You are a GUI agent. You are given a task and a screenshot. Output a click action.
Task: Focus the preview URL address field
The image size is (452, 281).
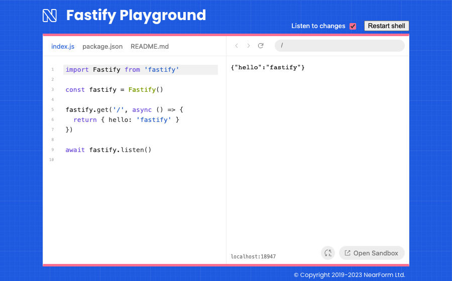tap(340, 46)
